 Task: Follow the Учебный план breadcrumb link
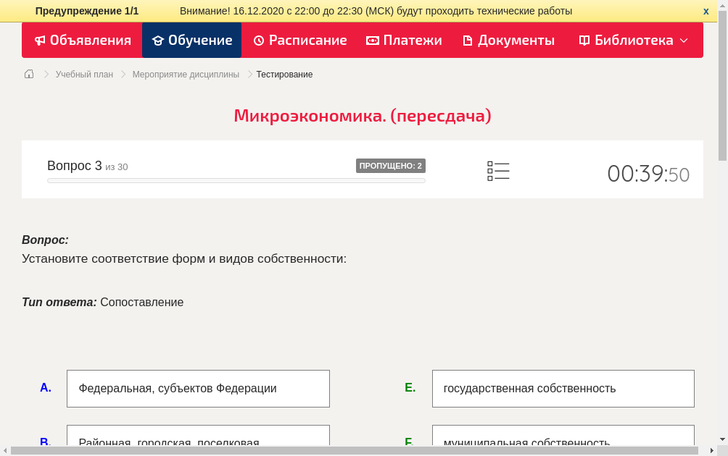(x=83, y=74)
